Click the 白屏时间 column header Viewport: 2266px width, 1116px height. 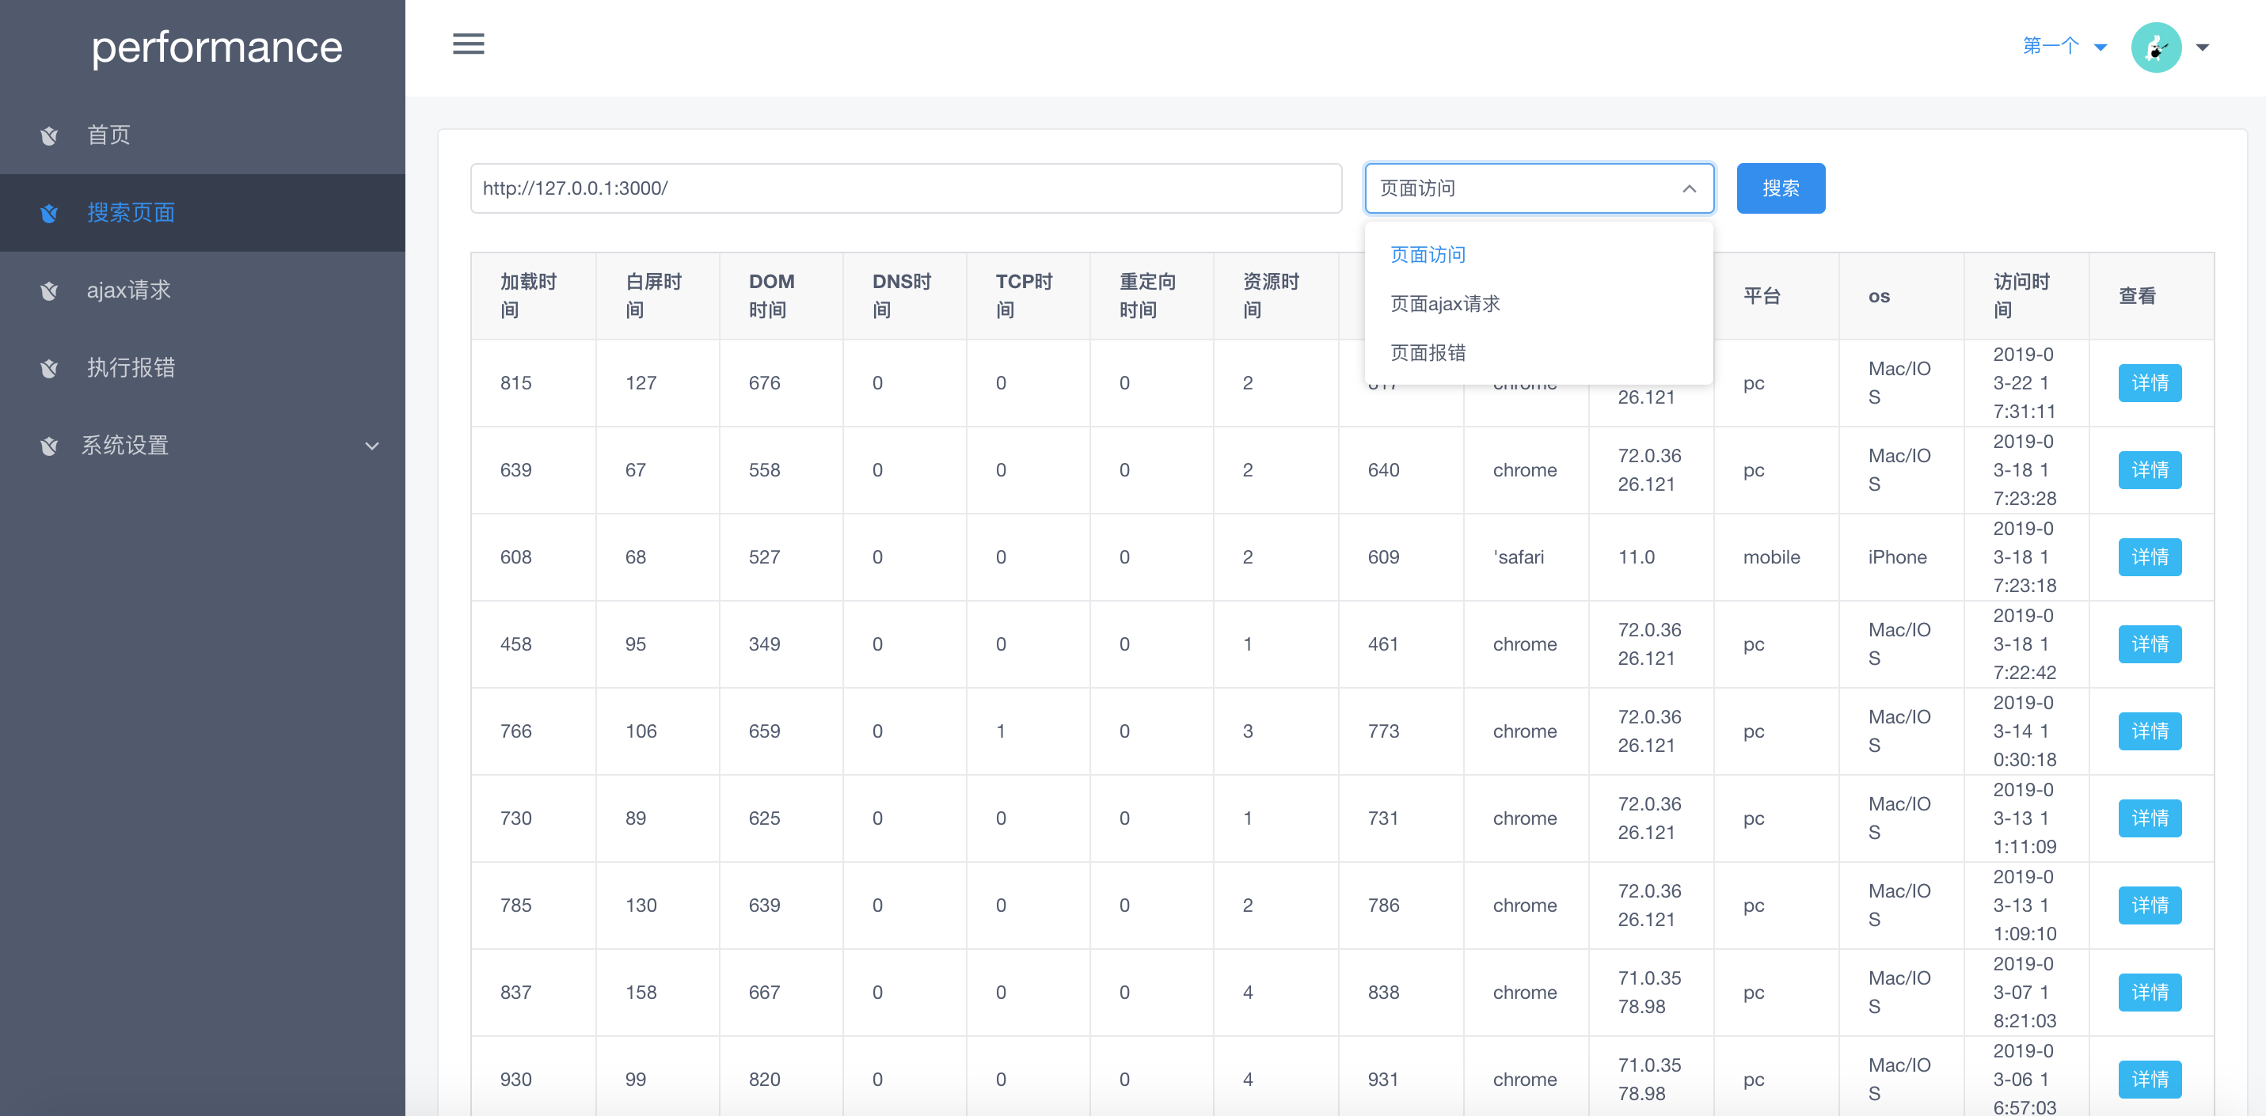(657, 296)
